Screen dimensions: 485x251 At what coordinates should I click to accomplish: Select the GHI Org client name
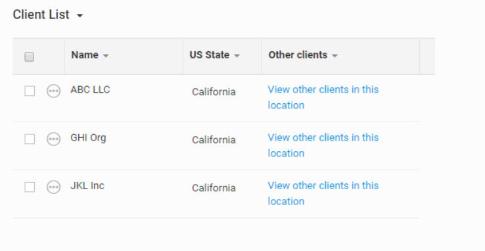click(x=88, y=138)
